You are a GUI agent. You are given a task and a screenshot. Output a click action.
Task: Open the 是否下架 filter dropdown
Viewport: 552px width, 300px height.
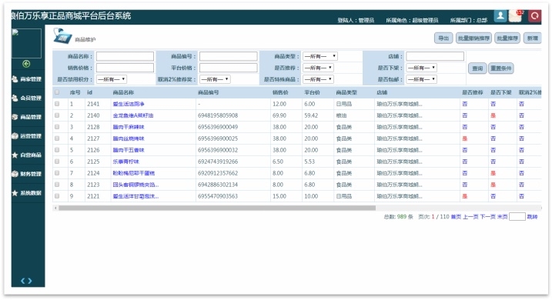click(x=421, y=68)
